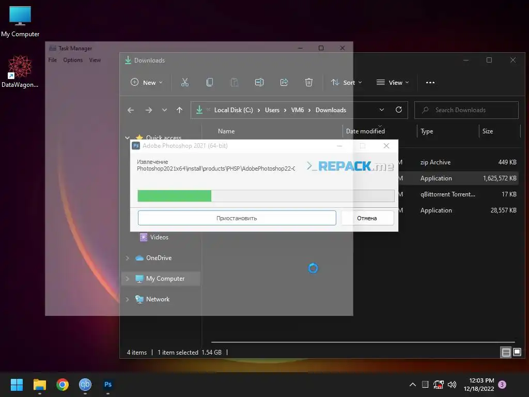The height and width of the screenshot is (397, 529).
Task: Click the Paste clipboard icon in Downloads toolbar
Action: (x=234, y=82)
